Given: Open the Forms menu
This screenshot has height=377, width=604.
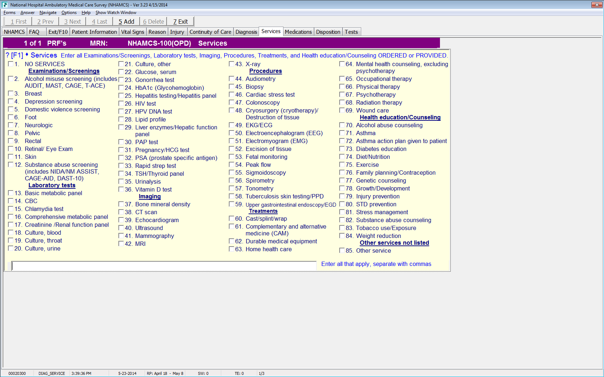Looking at the screenshot, I should (x=9, y=13).
